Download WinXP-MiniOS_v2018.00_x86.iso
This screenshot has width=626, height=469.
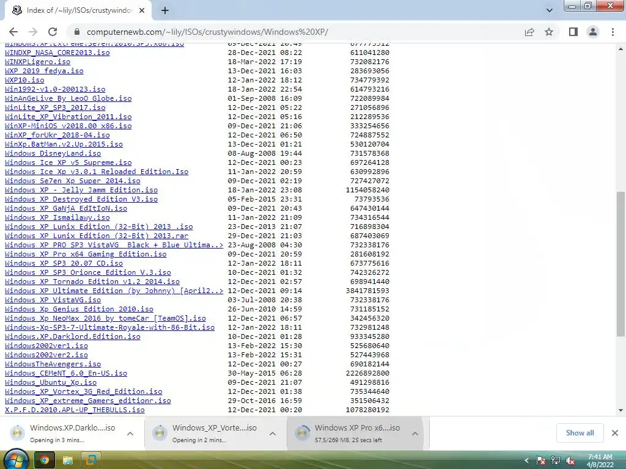pos(68,126)
